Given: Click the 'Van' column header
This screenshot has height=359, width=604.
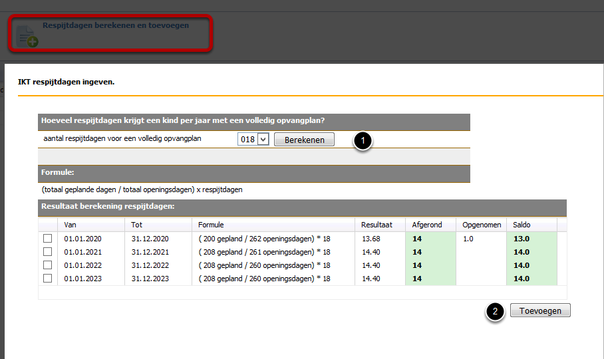Looking at the screenshot, I should click(x=70, y=225).
